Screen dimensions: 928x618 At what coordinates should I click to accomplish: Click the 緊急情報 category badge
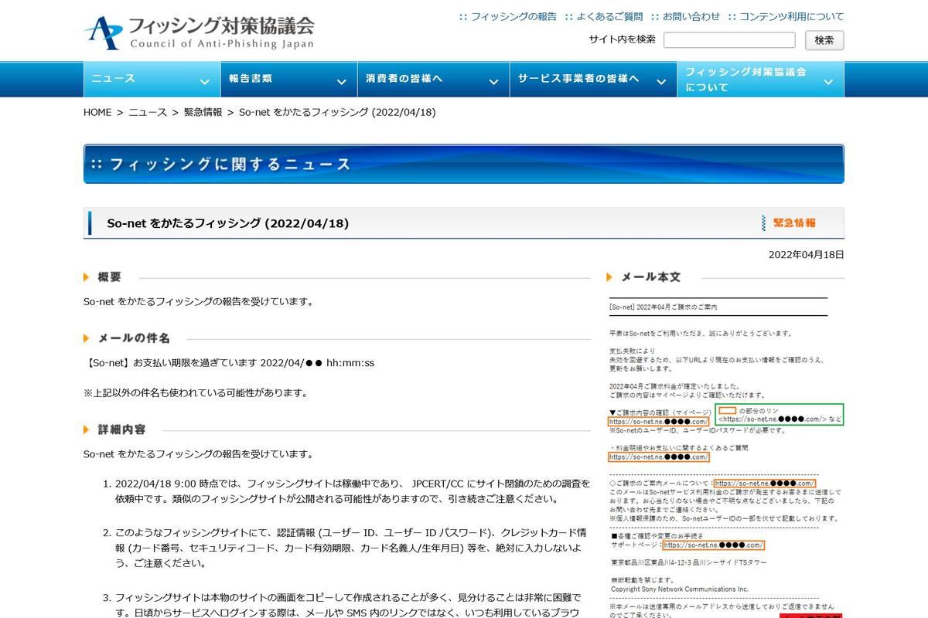click(x=789, y=222)
